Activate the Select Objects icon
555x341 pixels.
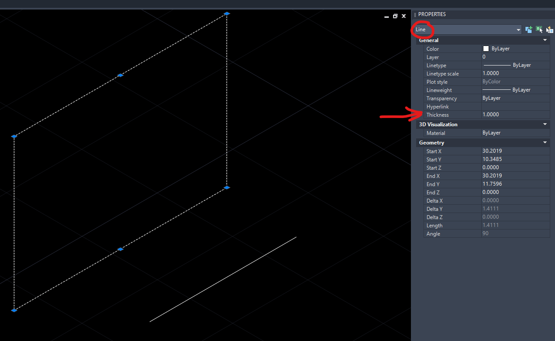click(x=539, y=29)
